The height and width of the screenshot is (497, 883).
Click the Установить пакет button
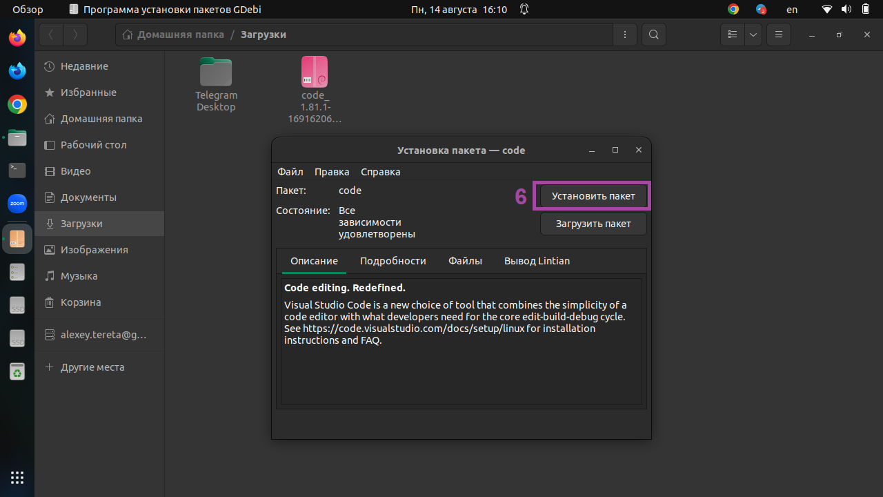[x=593, y=196]
